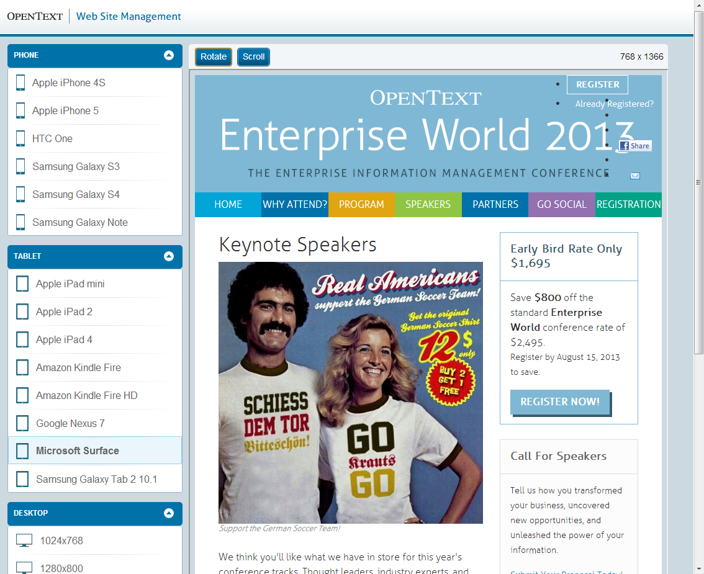
Task: Open the HOME nav tab
Action: tap(228, 205)
